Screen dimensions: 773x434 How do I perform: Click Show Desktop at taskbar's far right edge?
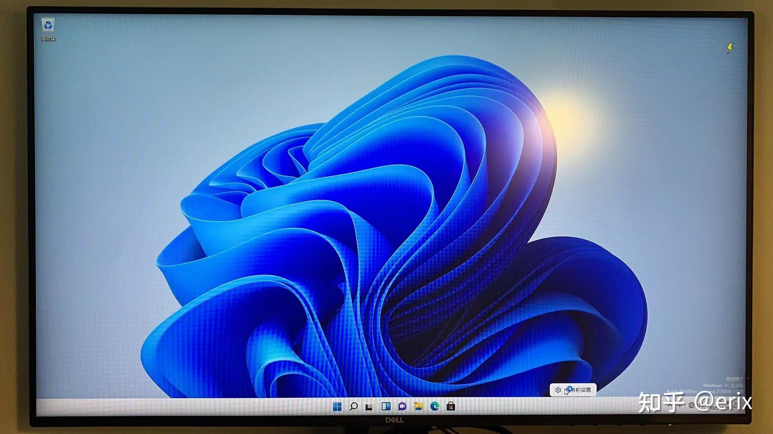point(743,406)
